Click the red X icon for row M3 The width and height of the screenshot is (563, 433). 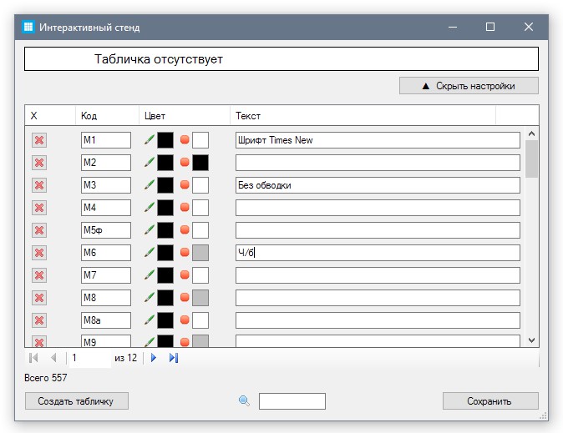[39, 185]
